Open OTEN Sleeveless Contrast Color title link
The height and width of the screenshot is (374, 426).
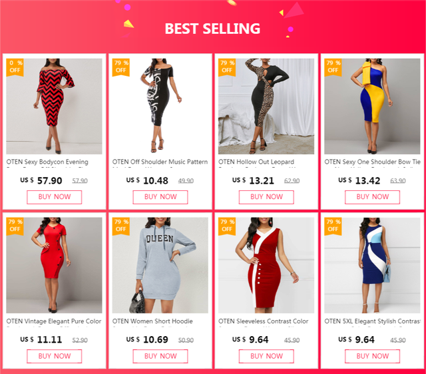pos(264,321)
